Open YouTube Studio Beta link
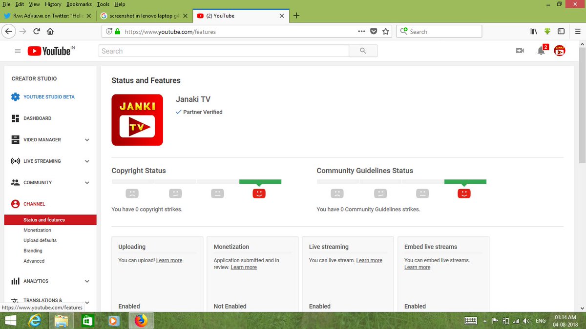The image size is (586, 329). pos(49,97)
